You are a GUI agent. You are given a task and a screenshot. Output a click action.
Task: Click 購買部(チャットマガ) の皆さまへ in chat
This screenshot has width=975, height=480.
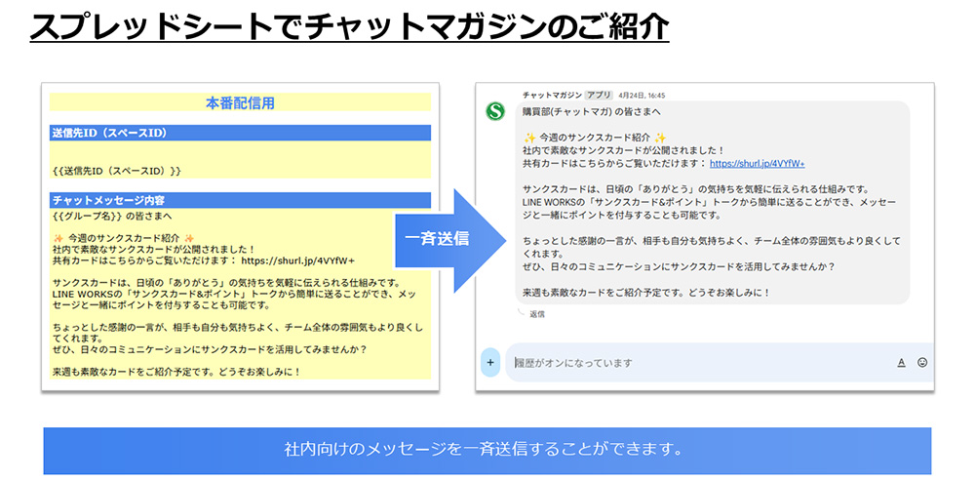tap(592, 113)
